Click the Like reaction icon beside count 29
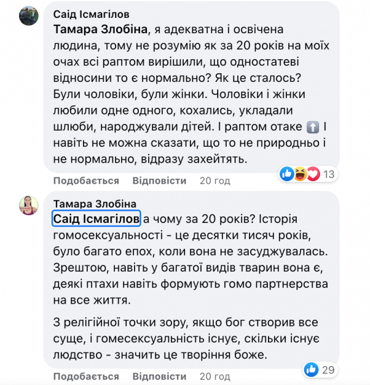Image resolution: width=370 pixels, height=385 pixels. click(311, 370)
